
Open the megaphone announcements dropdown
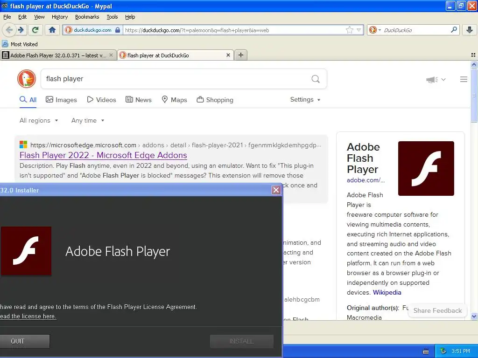436,79
